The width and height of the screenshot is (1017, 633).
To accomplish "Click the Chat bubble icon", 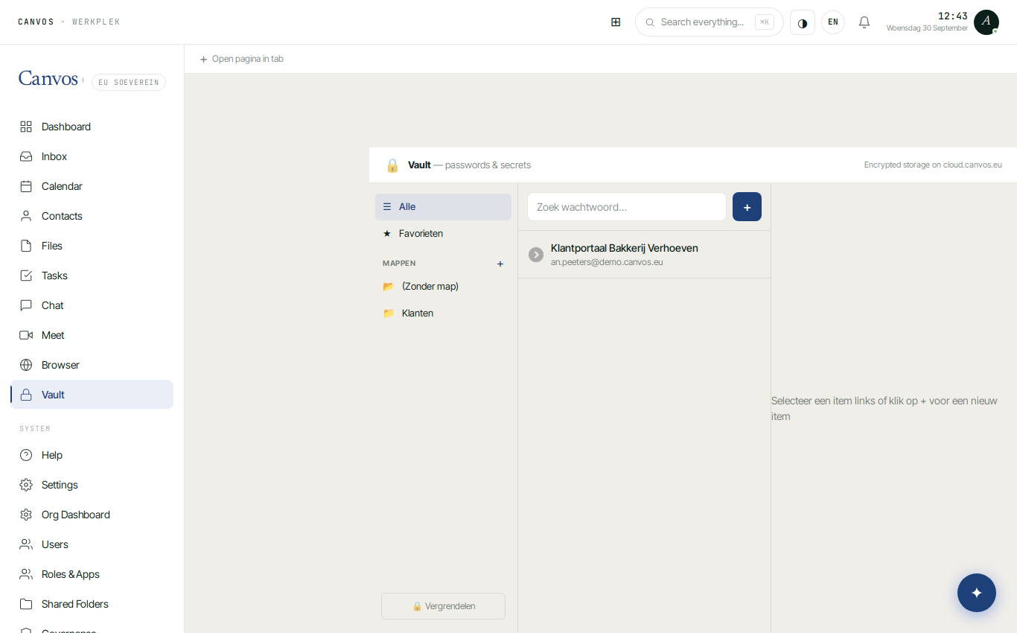I will point(26,305).
